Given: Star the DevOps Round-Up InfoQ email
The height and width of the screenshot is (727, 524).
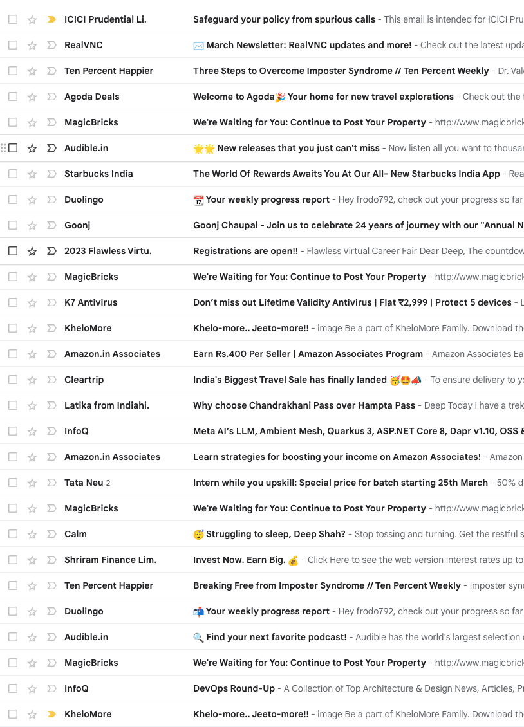Looking at the screenshot, I should [x=32, y=689].
